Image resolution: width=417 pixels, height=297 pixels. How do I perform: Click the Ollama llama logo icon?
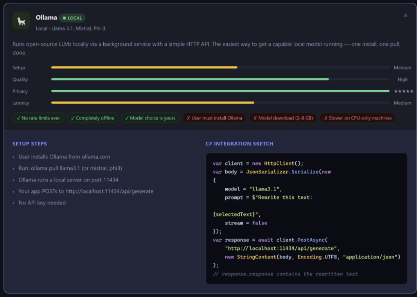[x=21, y=21]
